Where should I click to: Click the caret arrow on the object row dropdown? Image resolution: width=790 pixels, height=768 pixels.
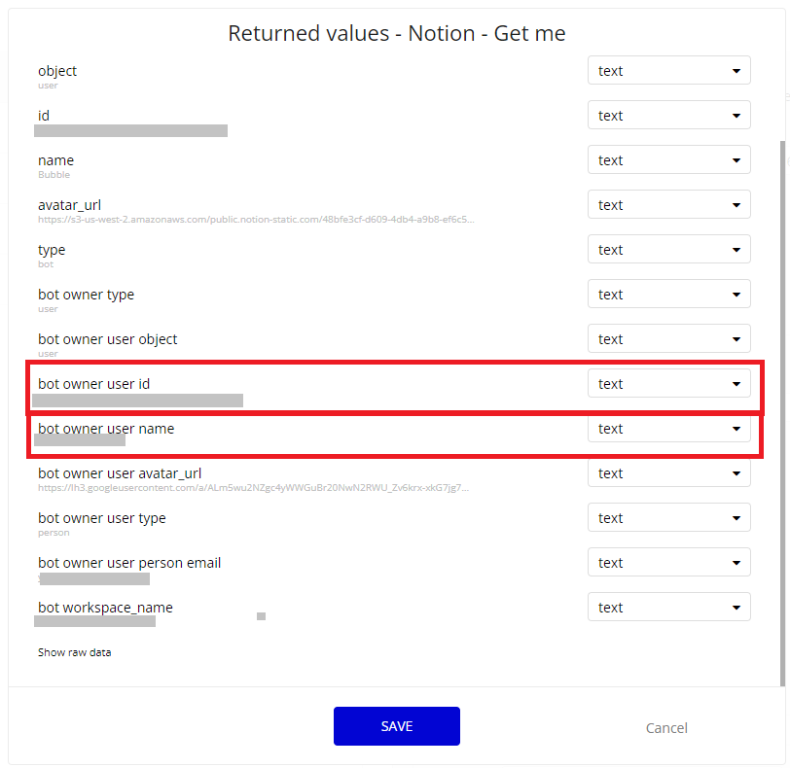tap(736, 71)
